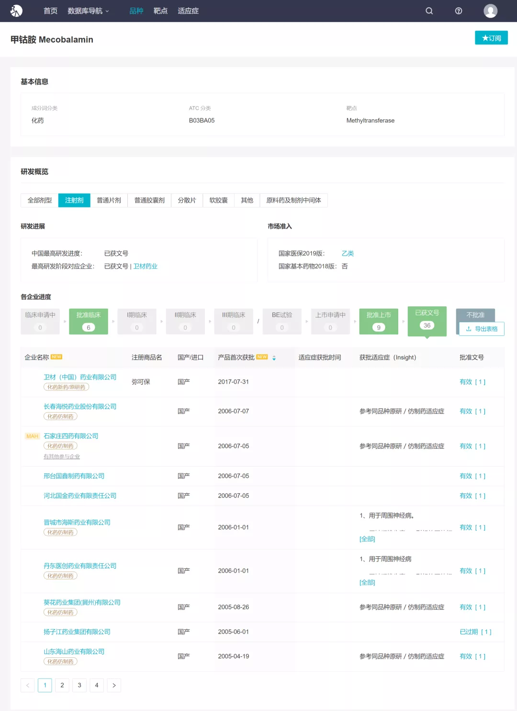This screenshot has width=517, height=711.
Task: Open the 适应症 navigation item
Action: [x=188, y=11]
